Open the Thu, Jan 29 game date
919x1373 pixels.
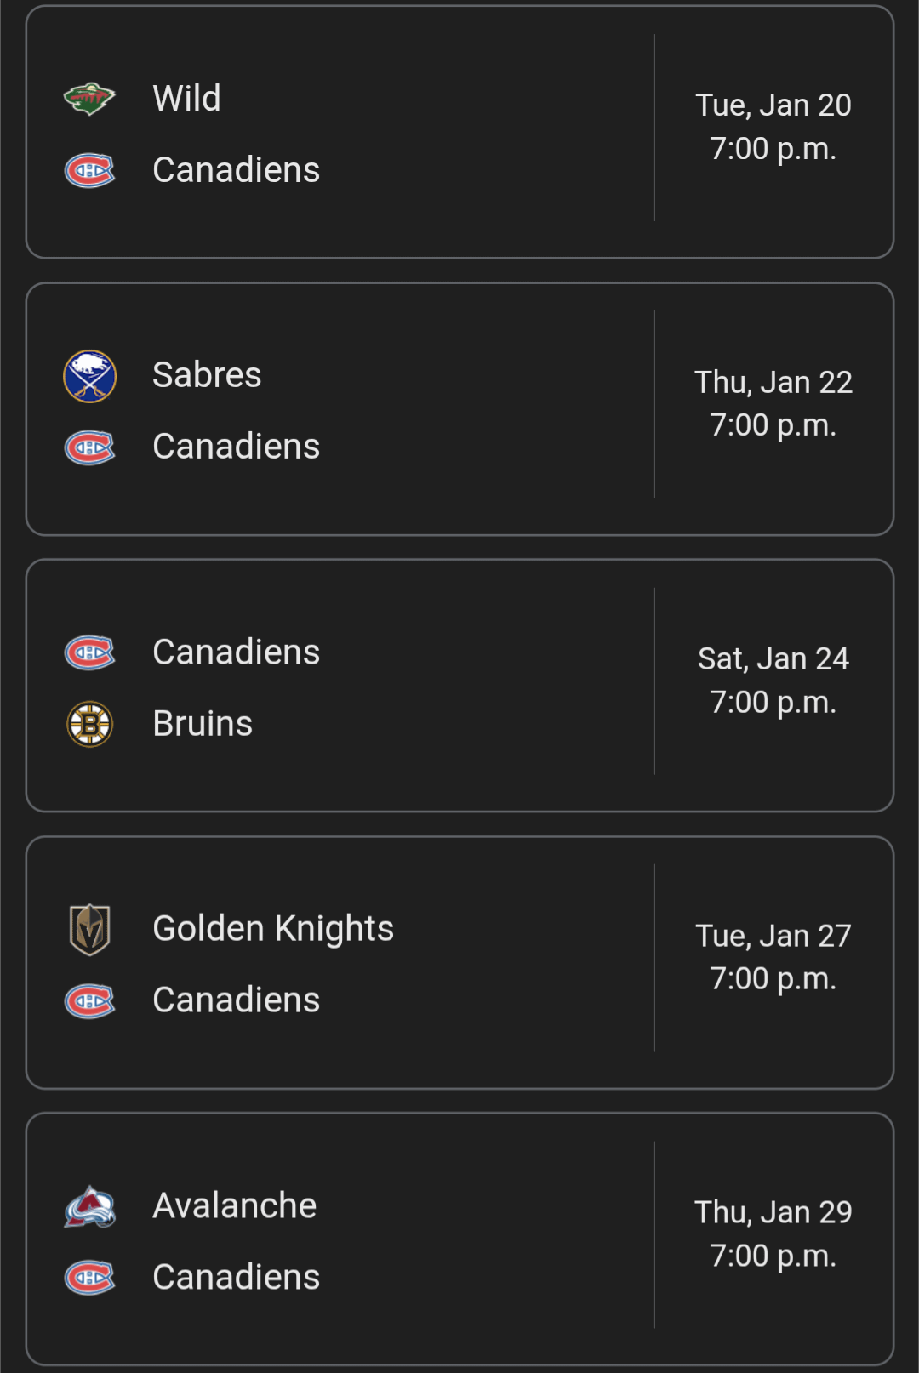pyautogui.click(x=773, y=1213)
